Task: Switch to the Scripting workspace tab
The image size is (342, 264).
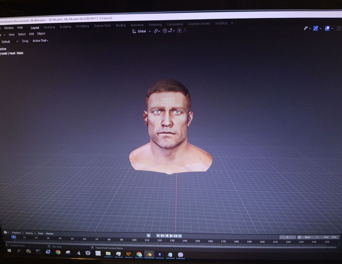Action: [221, 23]
